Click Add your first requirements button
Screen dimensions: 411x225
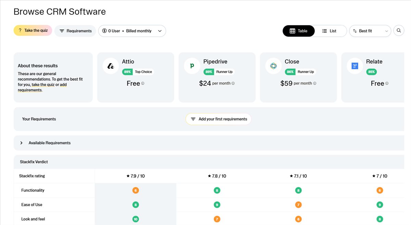(x=219, y=119)
